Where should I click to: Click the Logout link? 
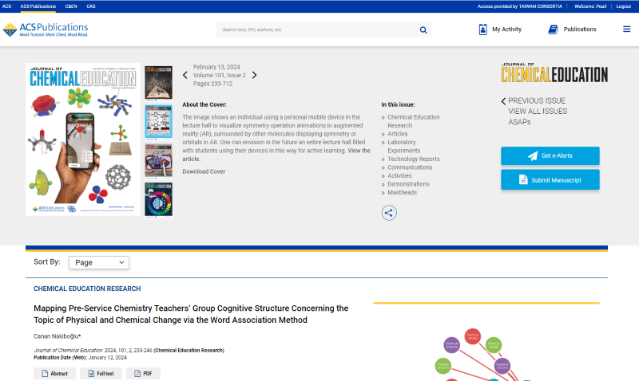point(623,6)
